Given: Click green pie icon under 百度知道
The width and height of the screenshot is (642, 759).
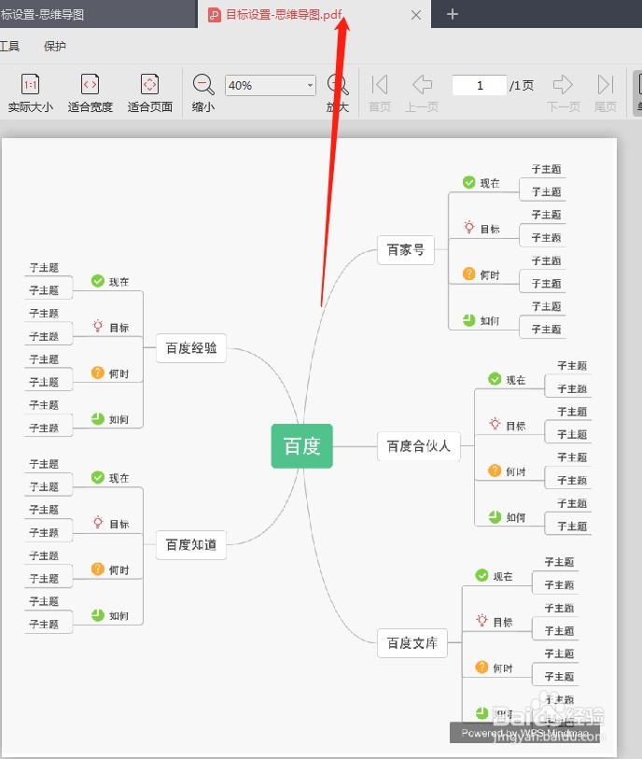Looking at the screenshot, I should click(98, 615).
